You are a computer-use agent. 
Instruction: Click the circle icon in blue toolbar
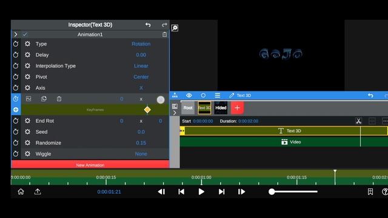203,95
